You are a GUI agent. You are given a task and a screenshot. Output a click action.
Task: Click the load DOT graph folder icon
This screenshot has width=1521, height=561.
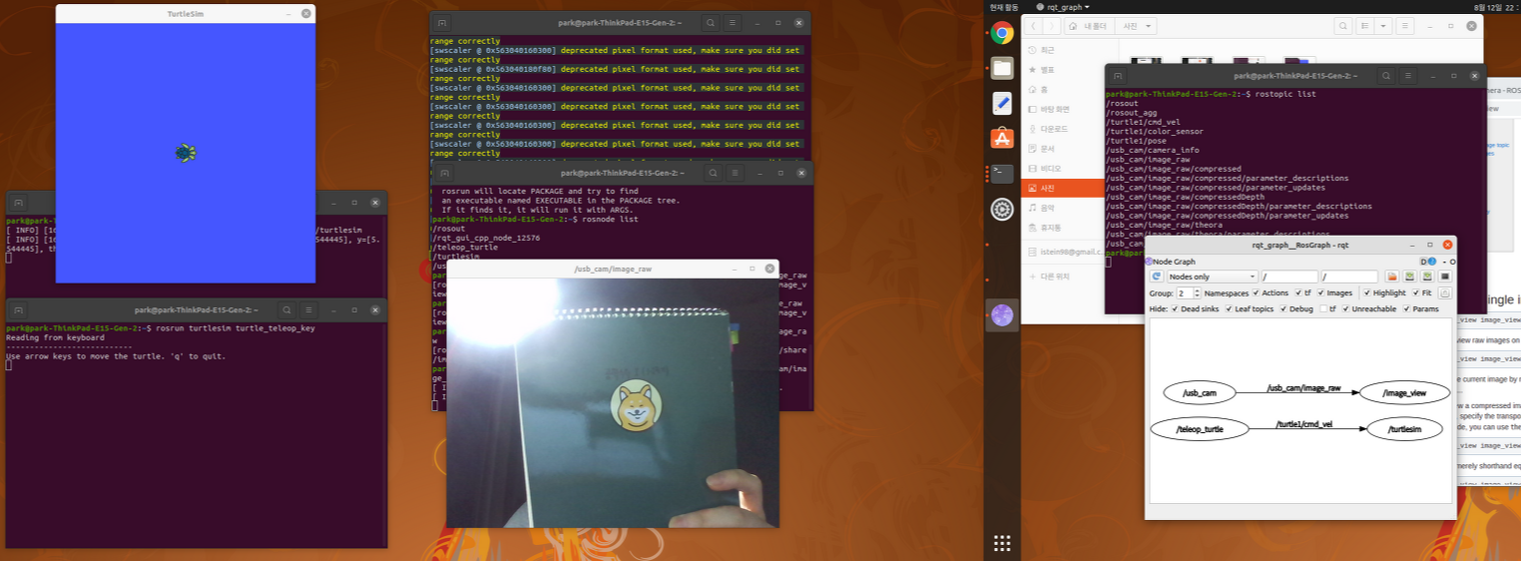coord(1392,277)
